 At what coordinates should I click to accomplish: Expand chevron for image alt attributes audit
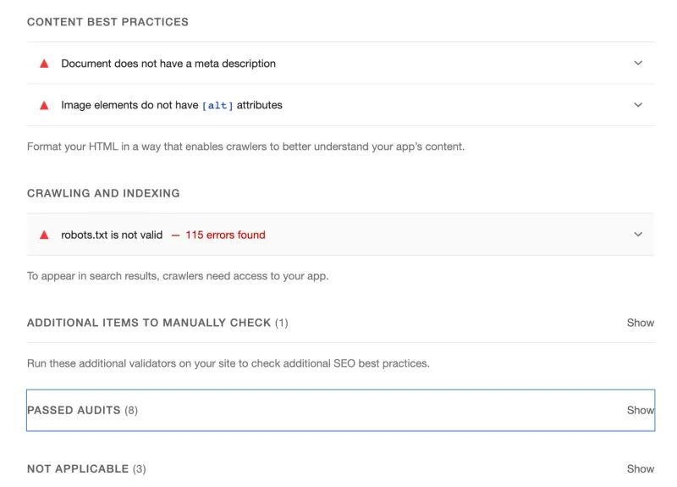click(x=638, y=105)
